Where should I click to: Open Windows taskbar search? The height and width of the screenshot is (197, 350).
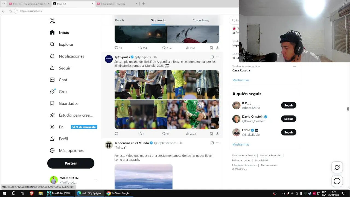tap(13, 193)
